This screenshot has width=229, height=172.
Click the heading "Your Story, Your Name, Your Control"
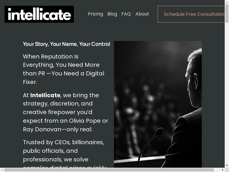[66, 44]
